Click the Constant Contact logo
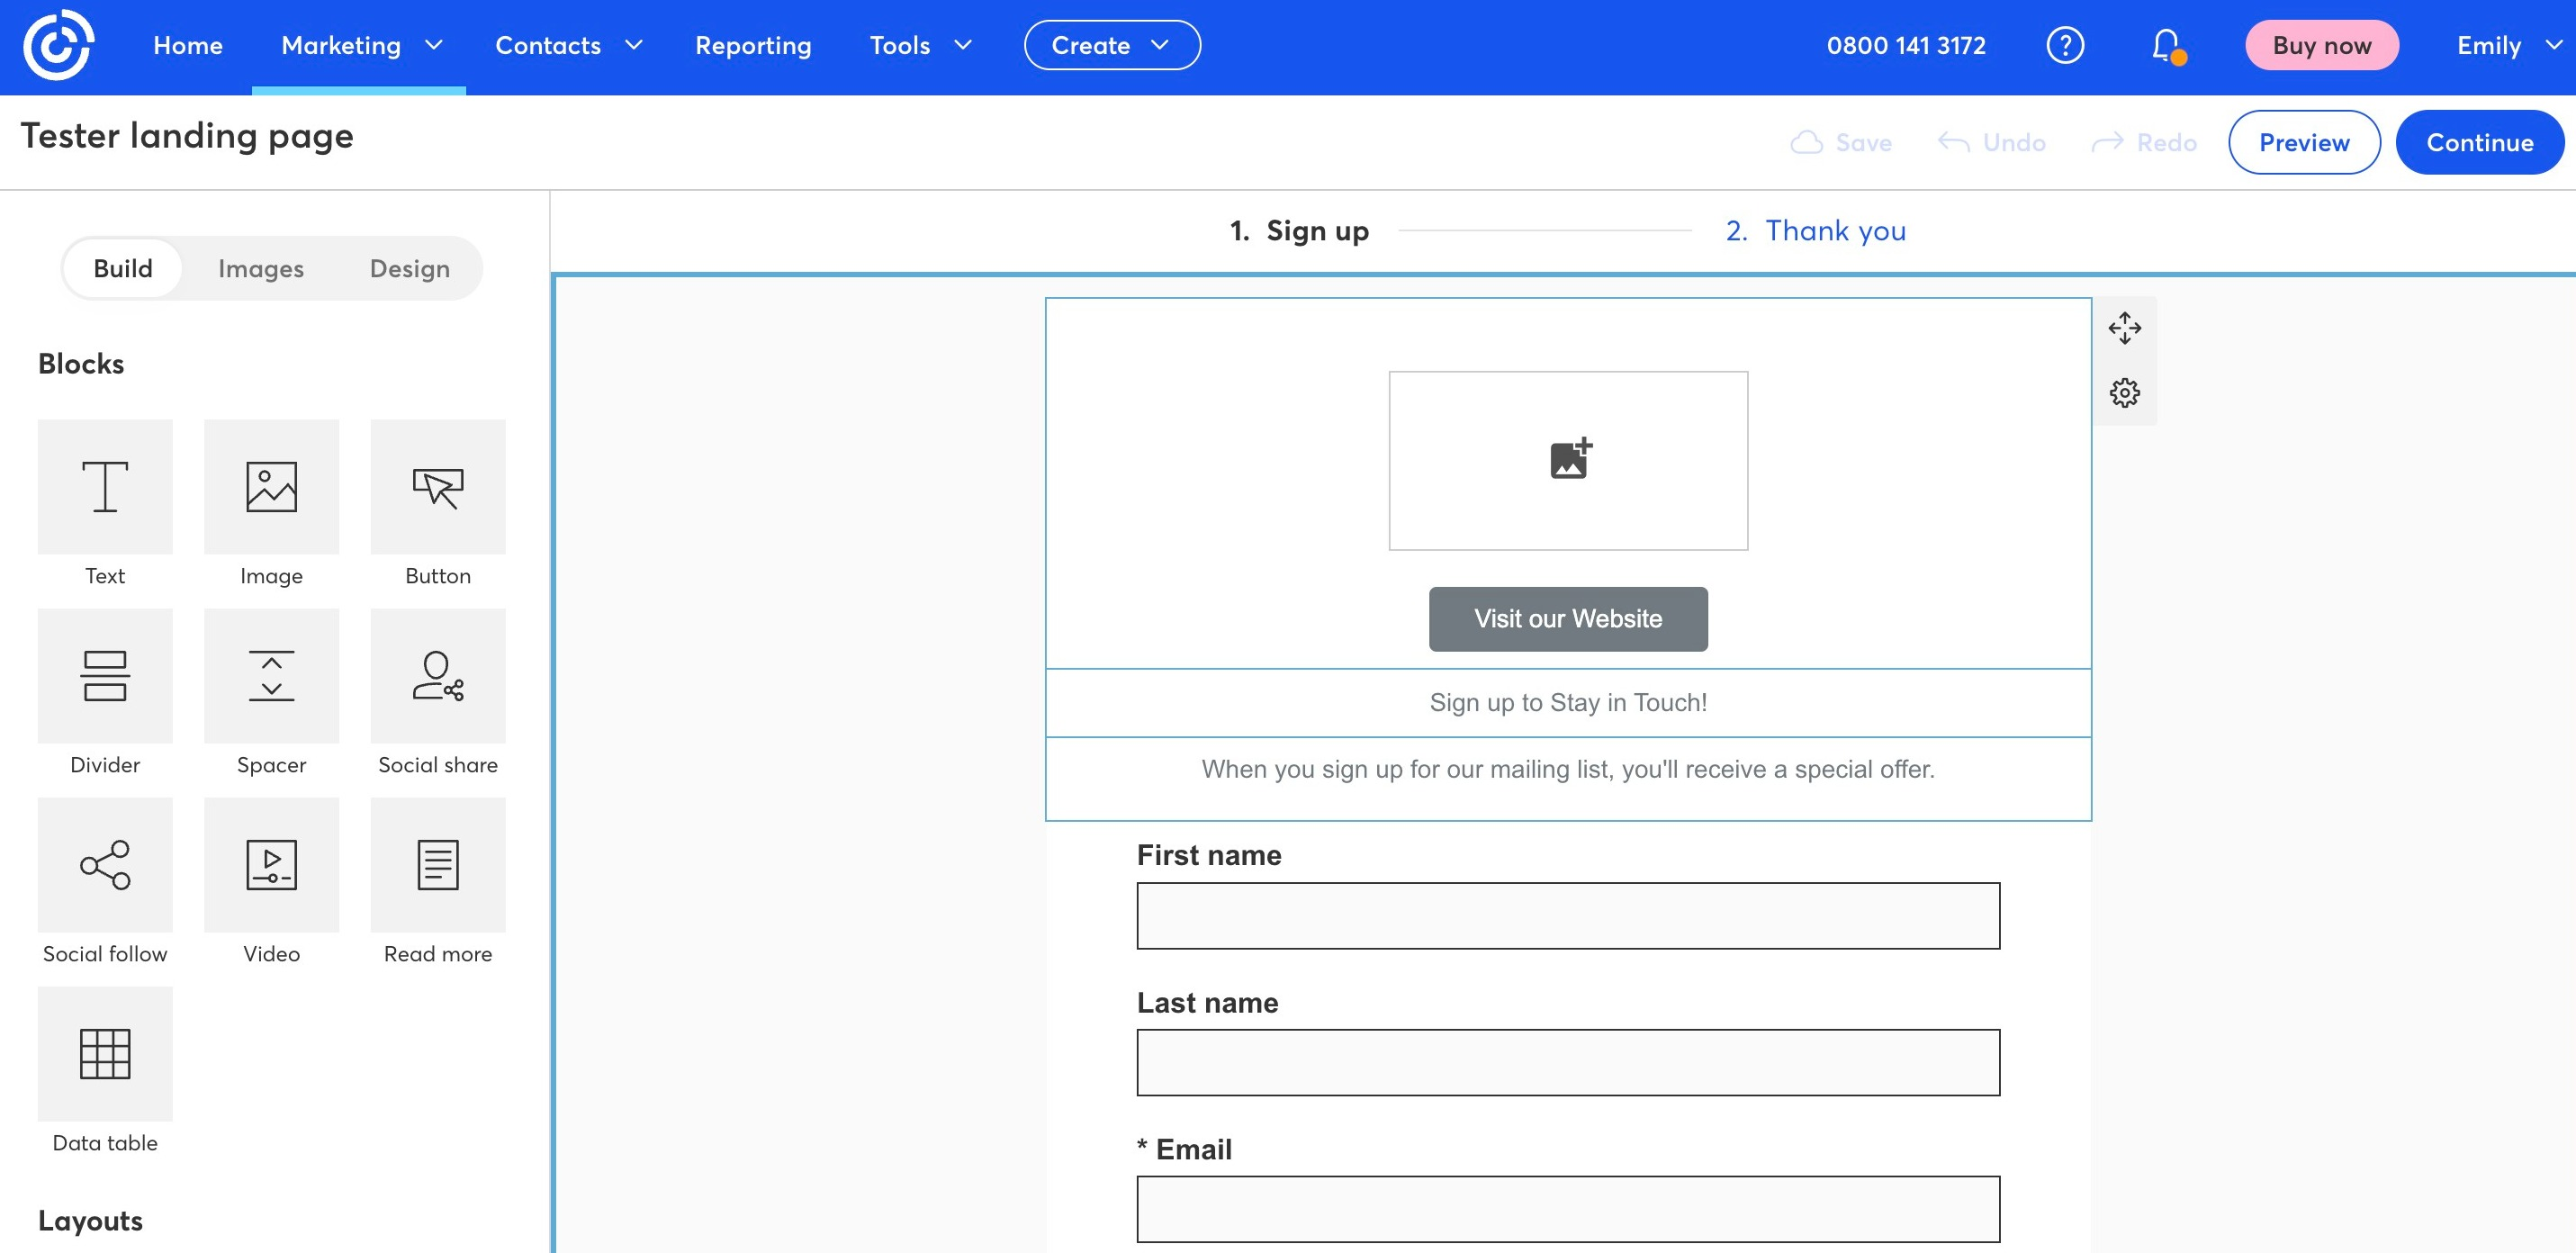2576x1253 pixels. tap(58, 45)
